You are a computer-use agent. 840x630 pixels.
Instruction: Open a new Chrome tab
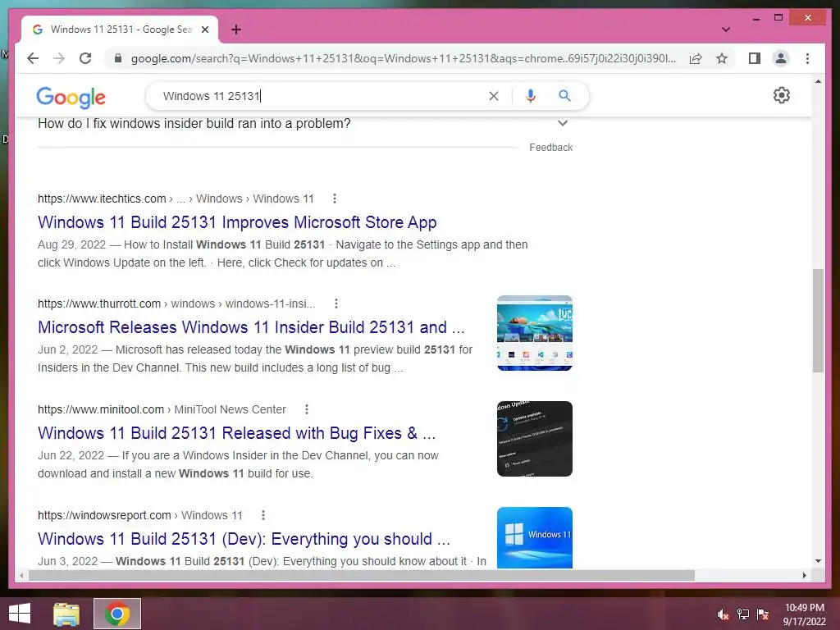235,30
